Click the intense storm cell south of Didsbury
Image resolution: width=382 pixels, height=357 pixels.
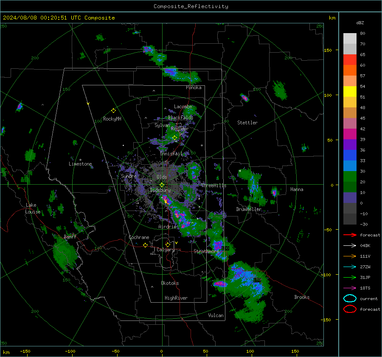[166, 201]
